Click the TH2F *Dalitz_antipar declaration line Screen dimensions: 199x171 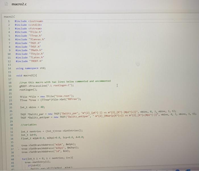(109, 116)
